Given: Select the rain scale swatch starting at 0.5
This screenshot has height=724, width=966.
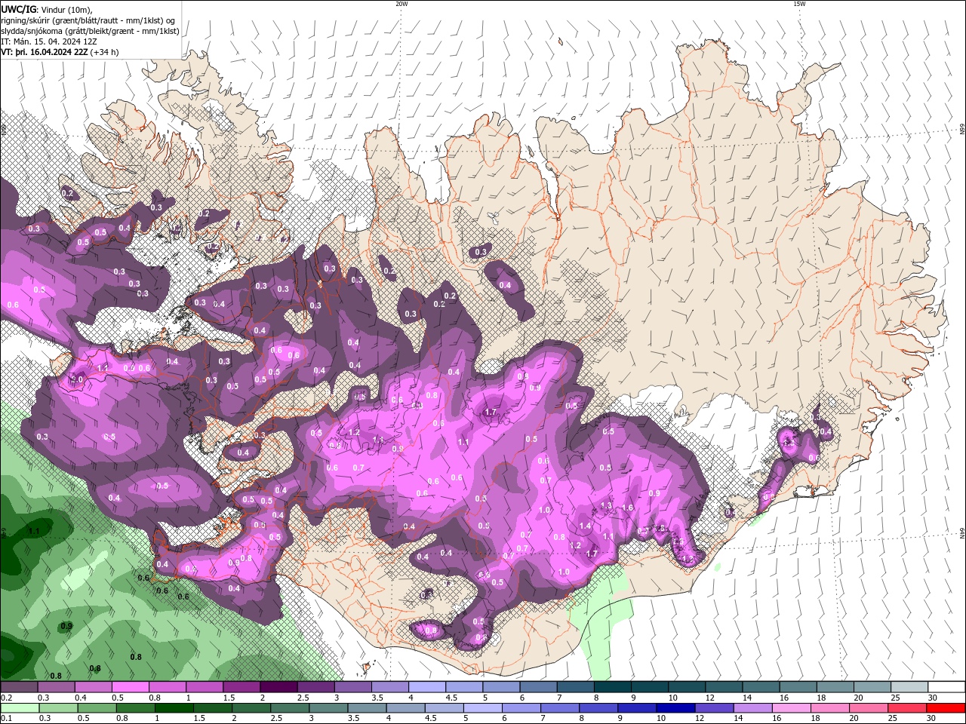Looking at the screenshot, I should [97, 708].
